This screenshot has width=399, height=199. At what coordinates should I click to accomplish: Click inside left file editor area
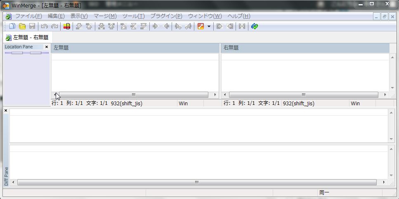click(x=135, y=73)
